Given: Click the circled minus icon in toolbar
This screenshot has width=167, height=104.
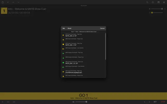Looking at the screenshot, I should click(x=153, y=2).
